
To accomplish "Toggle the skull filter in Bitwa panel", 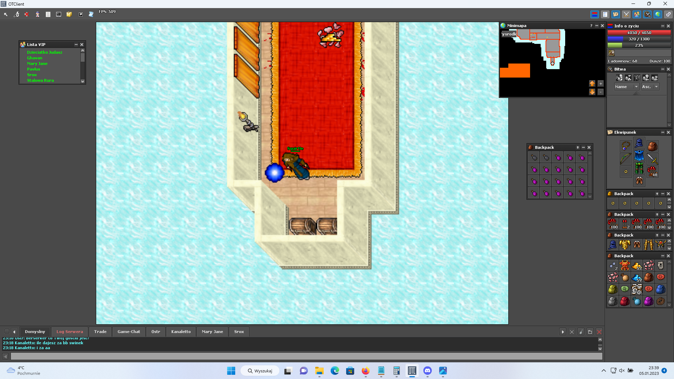I will [646, 78].
